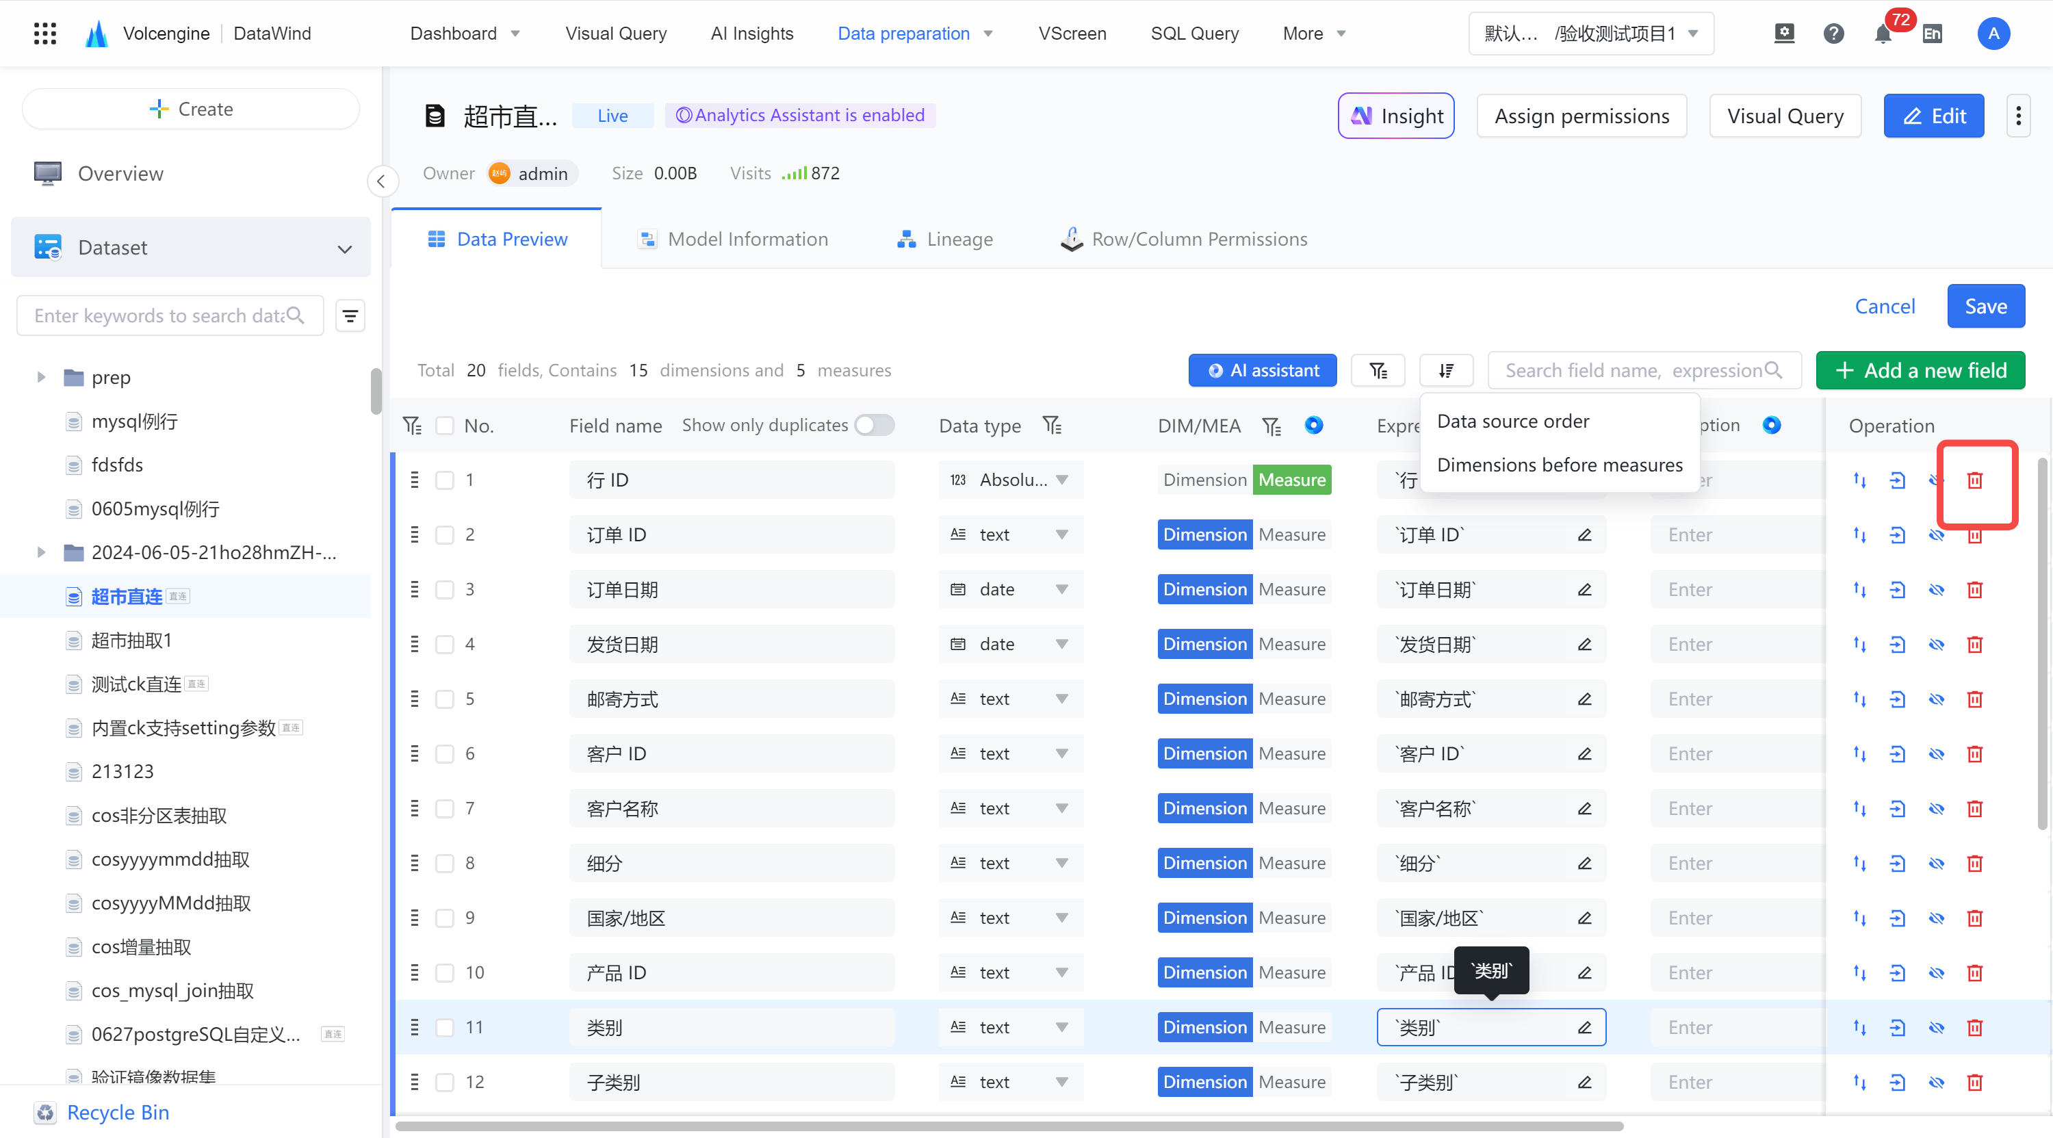This screenshot has width=2053, height=1138.
Task: Open the project selector dropdown
Action: 1591,34
